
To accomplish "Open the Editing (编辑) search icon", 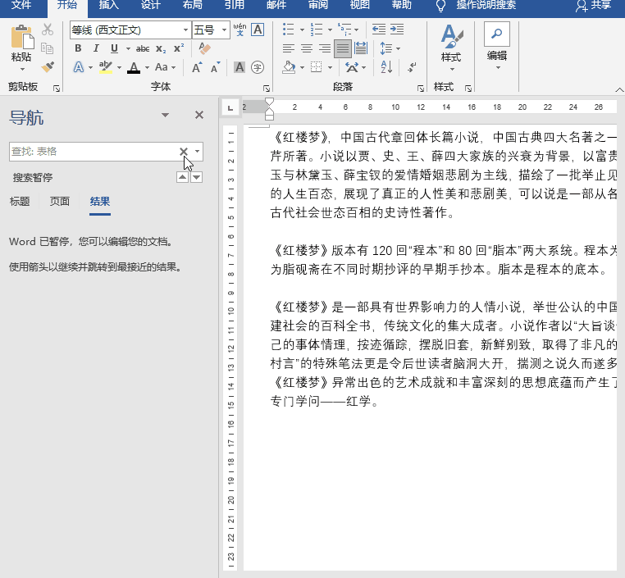I will [x=497, y=34].
